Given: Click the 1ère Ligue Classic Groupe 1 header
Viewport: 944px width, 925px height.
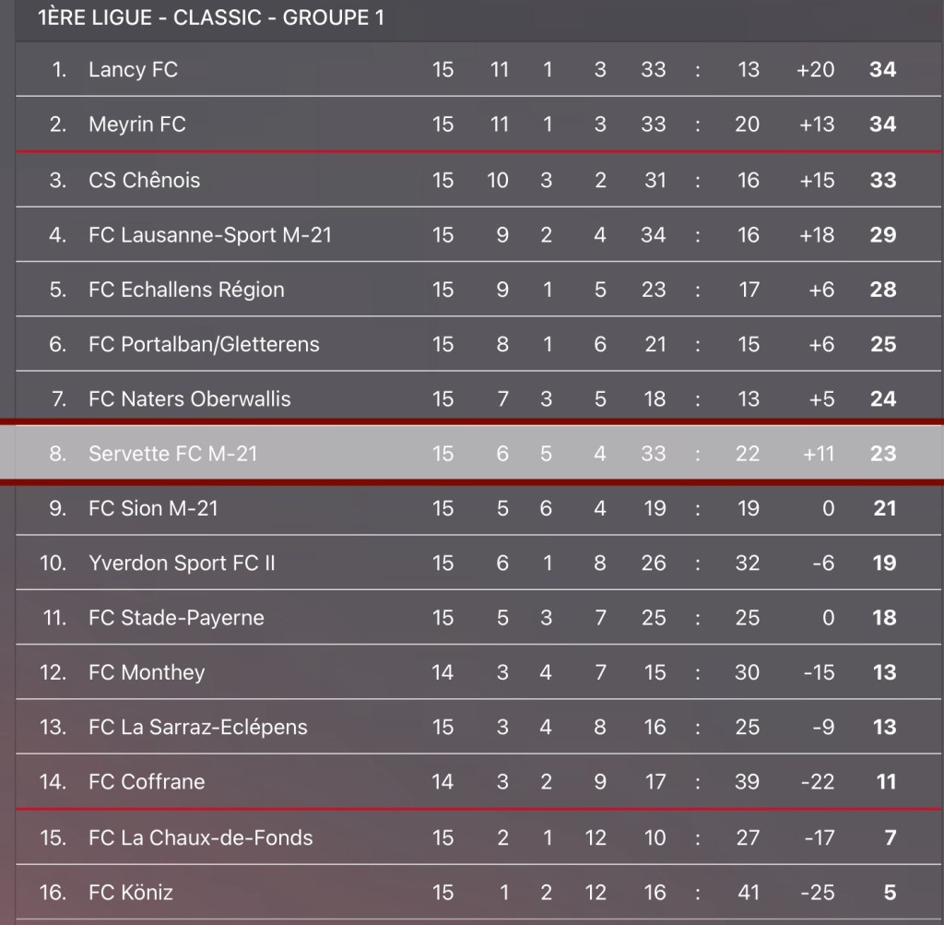Looking at the screenshot, I should tap(211, 18).
